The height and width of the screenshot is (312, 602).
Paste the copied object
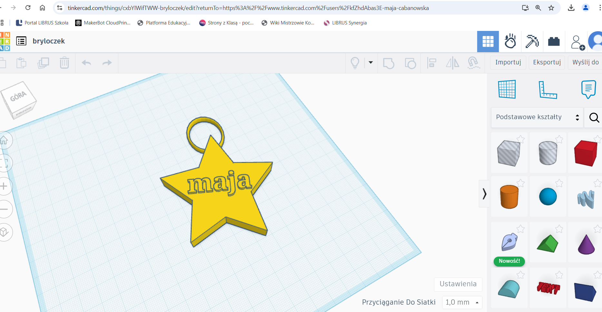click(x=21, y=63)
